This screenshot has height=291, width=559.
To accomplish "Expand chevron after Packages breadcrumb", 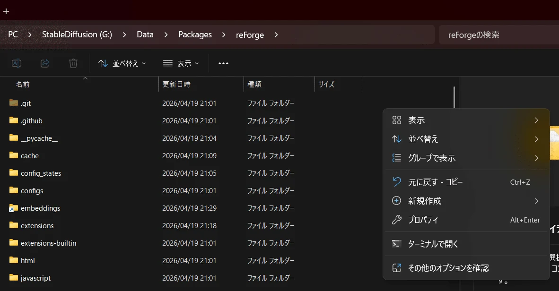I will pyautogui.click(x=224, y=34).
